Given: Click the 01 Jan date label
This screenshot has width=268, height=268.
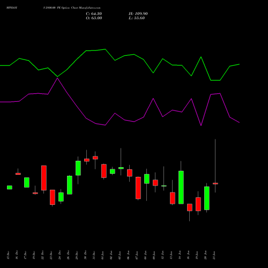Looking at the screenshot, I should (x=102, y=255).
